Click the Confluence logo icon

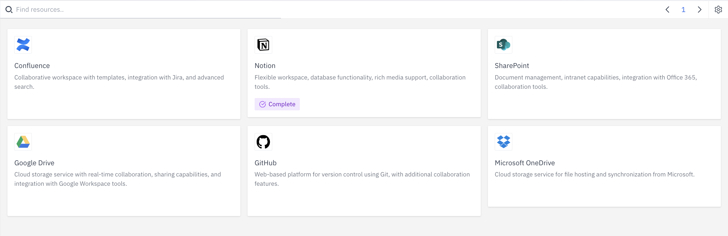[x=23, y=45]
